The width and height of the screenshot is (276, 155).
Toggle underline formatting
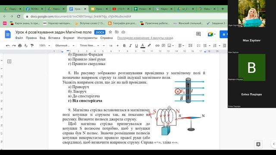136,46
